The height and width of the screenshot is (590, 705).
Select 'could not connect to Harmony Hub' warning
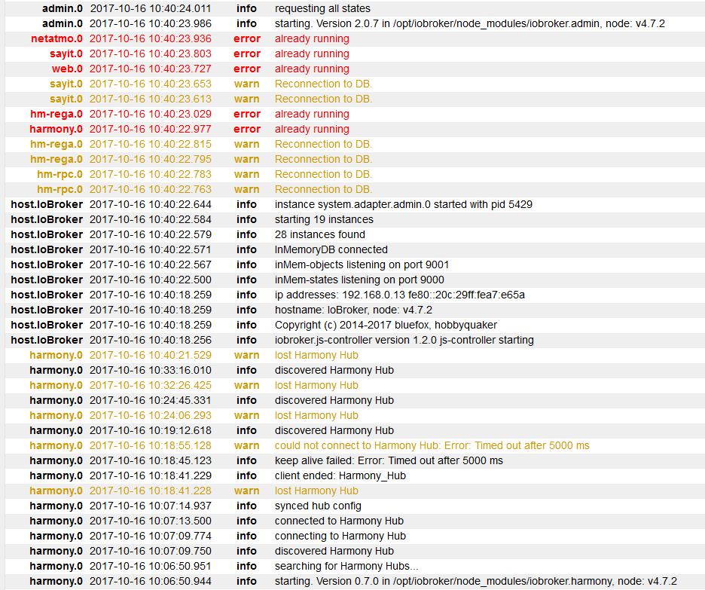coord(432,445)
